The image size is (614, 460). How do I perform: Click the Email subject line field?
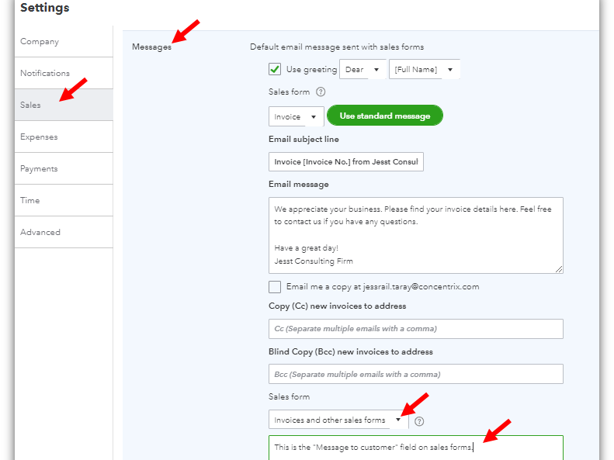click(x=346, y=161)
